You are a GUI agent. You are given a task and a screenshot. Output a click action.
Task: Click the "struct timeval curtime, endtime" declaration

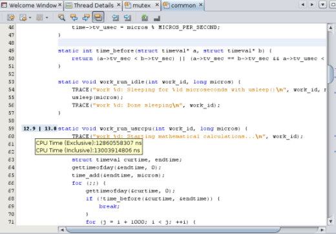pos(127,160)
